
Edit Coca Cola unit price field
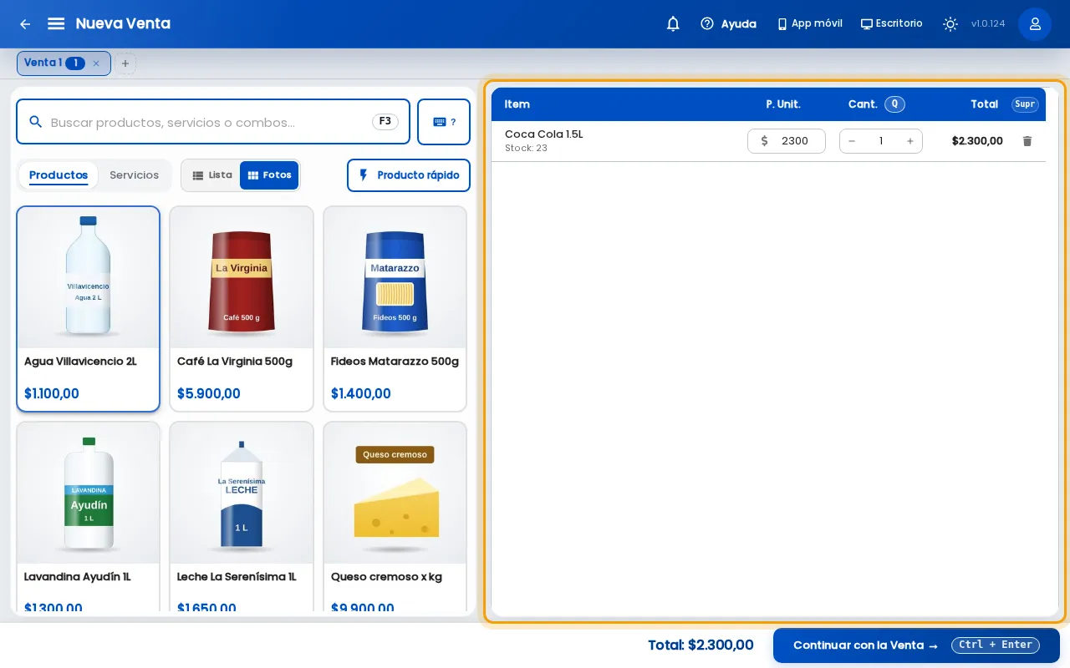[x=787, y=141]
